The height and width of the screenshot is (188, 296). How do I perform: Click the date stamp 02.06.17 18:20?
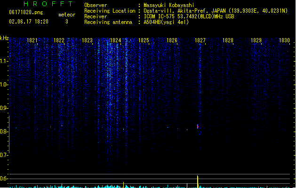tap(29, 22)
